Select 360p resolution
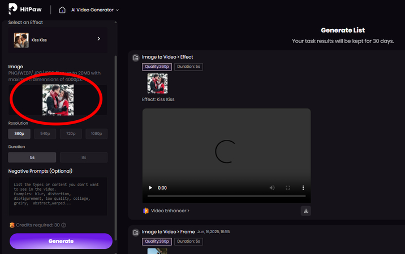 point(19,134)
